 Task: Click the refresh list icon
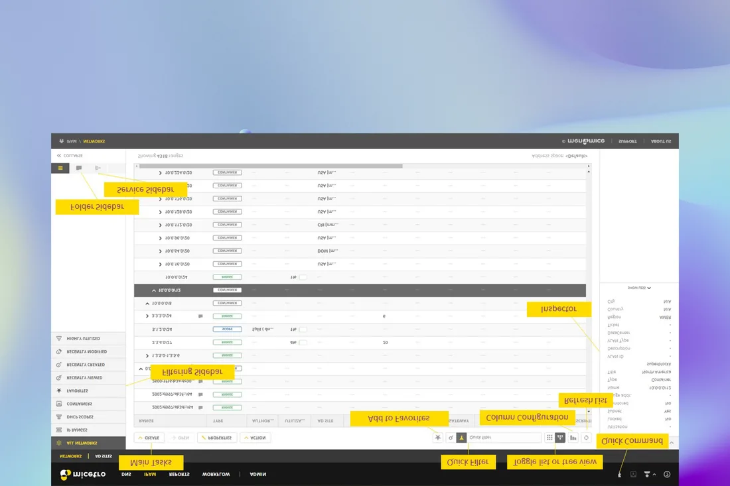coord(586,438)
